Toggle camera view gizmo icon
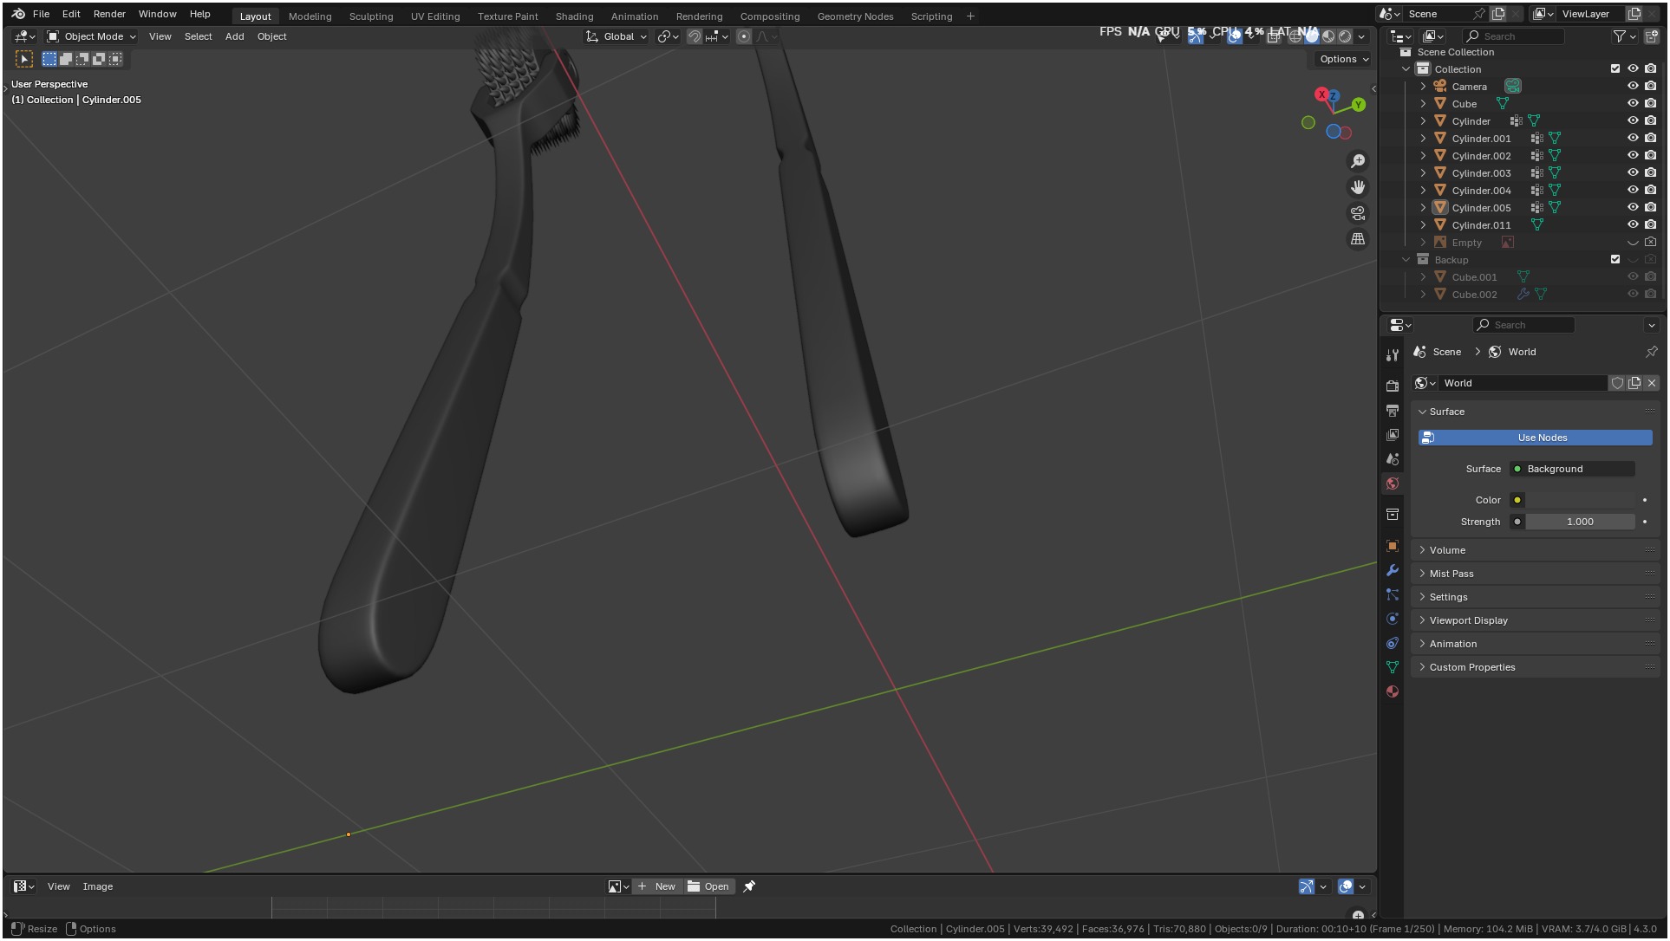This screenshot has width=1670, height=941. tap(1358, 213)
